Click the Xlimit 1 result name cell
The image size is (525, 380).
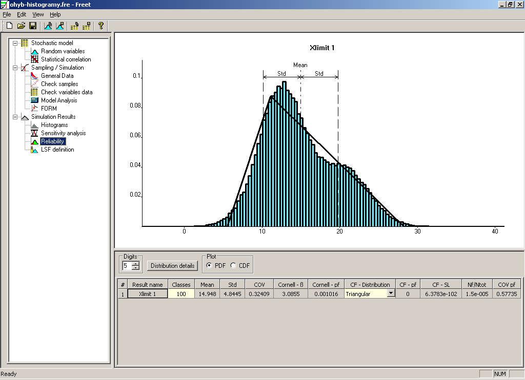(x=148, y=294)
